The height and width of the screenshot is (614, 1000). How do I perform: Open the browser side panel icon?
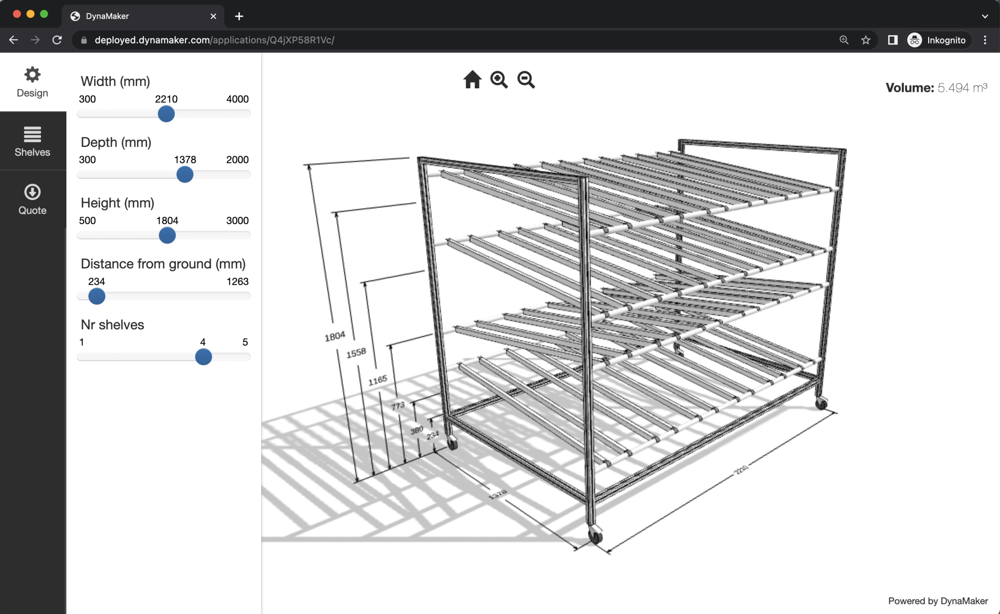[893, 40]
